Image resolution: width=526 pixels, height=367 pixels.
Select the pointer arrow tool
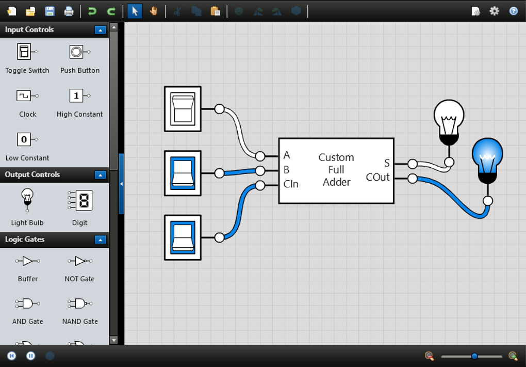click(x=135, y=11)
